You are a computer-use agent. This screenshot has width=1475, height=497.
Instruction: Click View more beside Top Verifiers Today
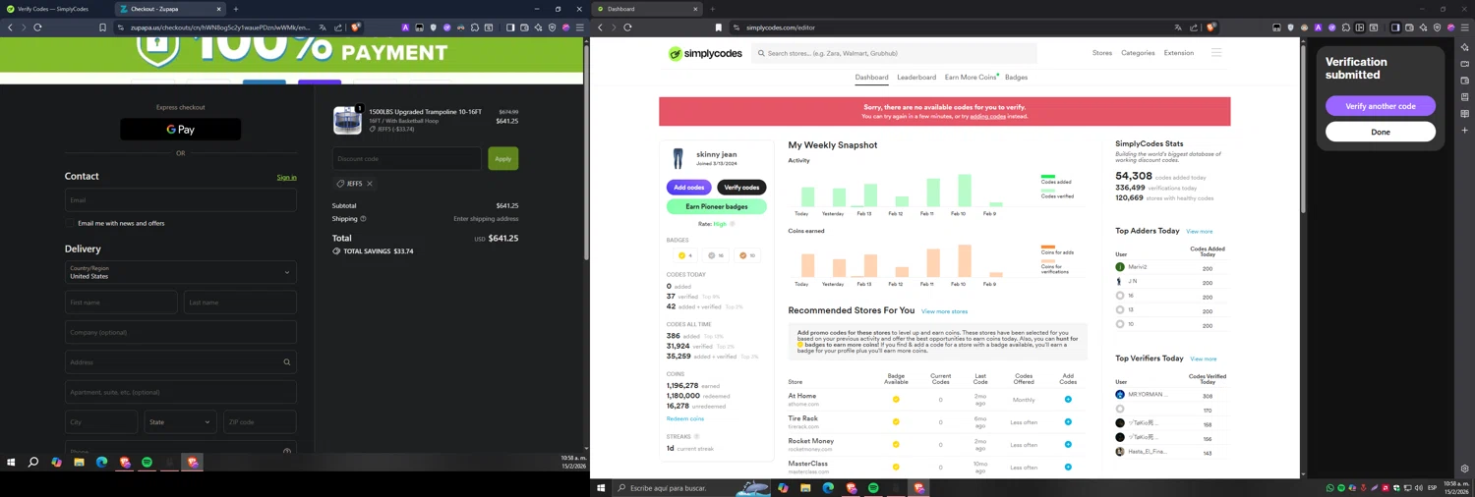[1204, 359]
